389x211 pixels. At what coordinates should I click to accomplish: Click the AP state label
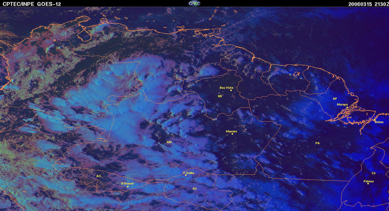(335, 99)
